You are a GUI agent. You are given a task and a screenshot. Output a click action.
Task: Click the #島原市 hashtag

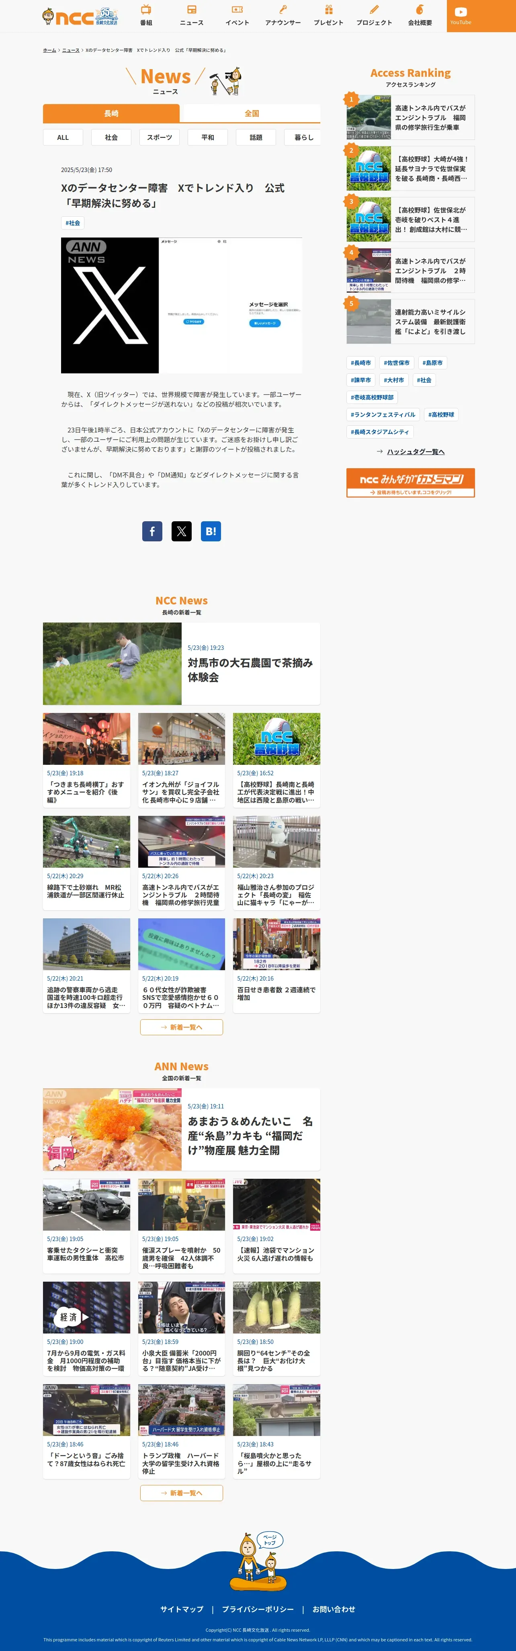point(433,363)
